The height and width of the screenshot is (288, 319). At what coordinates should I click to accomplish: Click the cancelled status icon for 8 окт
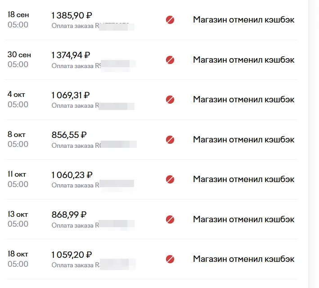pyautogui.click(x=170, y=140)
